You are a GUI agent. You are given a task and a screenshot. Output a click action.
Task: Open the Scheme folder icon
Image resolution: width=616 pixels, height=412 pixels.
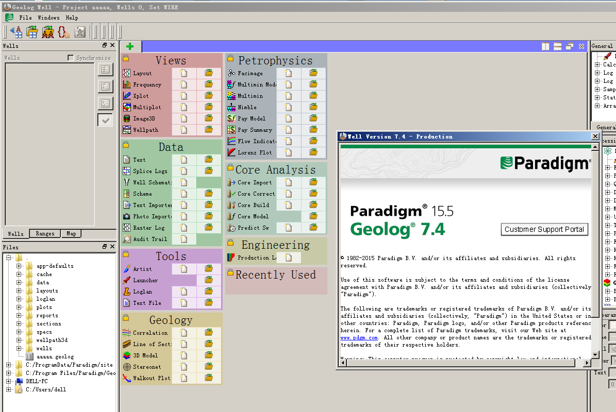pos(209,194)
